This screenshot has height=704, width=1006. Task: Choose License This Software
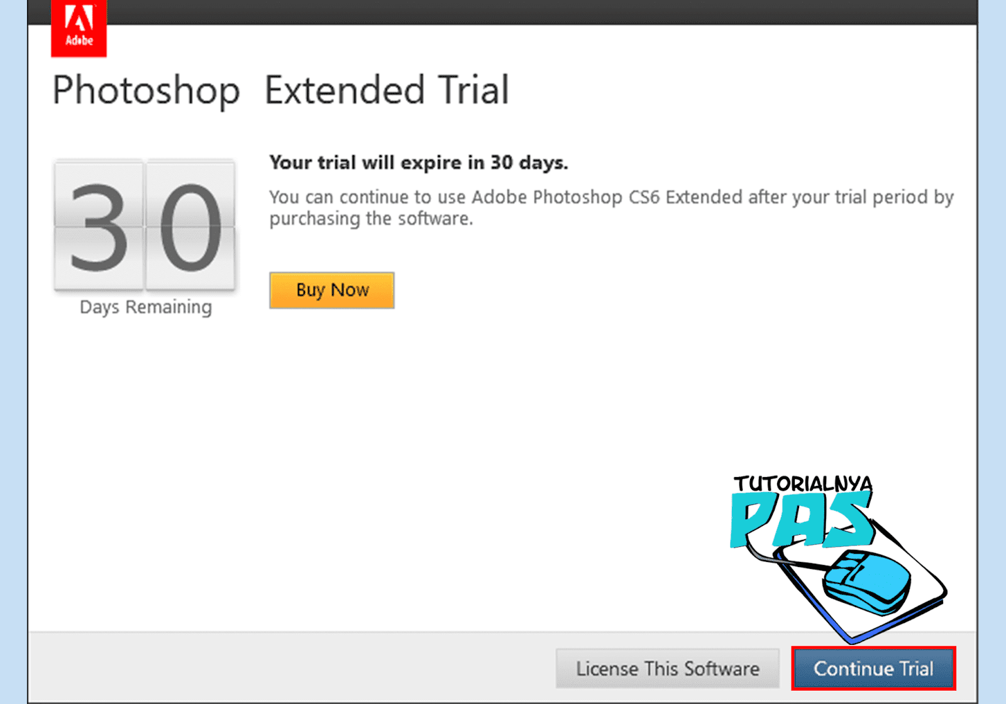coord(667,668)
